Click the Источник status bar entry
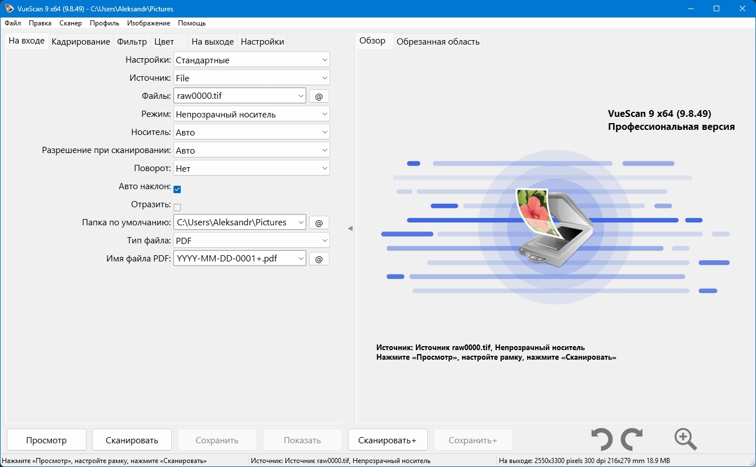This screenshot has width=756, height=467. coord(341,461)
